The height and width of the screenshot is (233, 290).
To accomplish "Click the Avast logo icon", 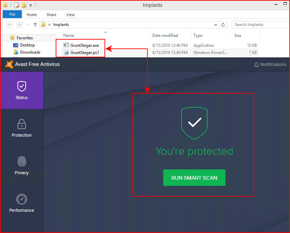I will [x=9, y=64].
